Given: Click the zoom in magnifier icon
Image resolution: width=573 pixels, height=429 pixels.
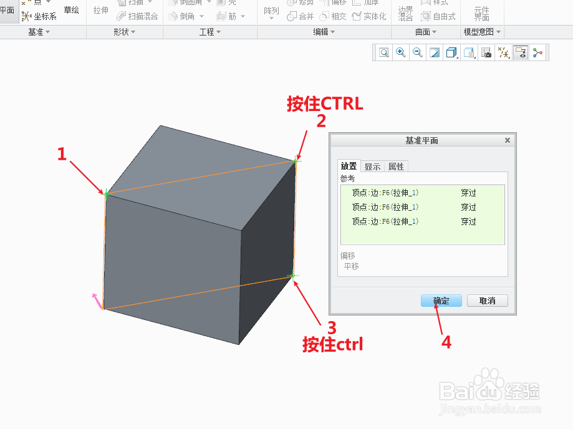Looking at the screenshot, I should coord(400,52).
